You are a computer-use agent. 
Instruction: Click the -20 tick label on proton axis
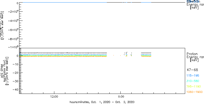(15, 73)
